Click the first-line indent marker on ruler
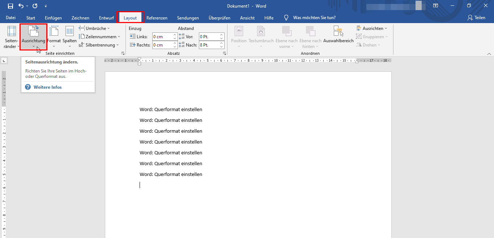 [x=140, y=59]
